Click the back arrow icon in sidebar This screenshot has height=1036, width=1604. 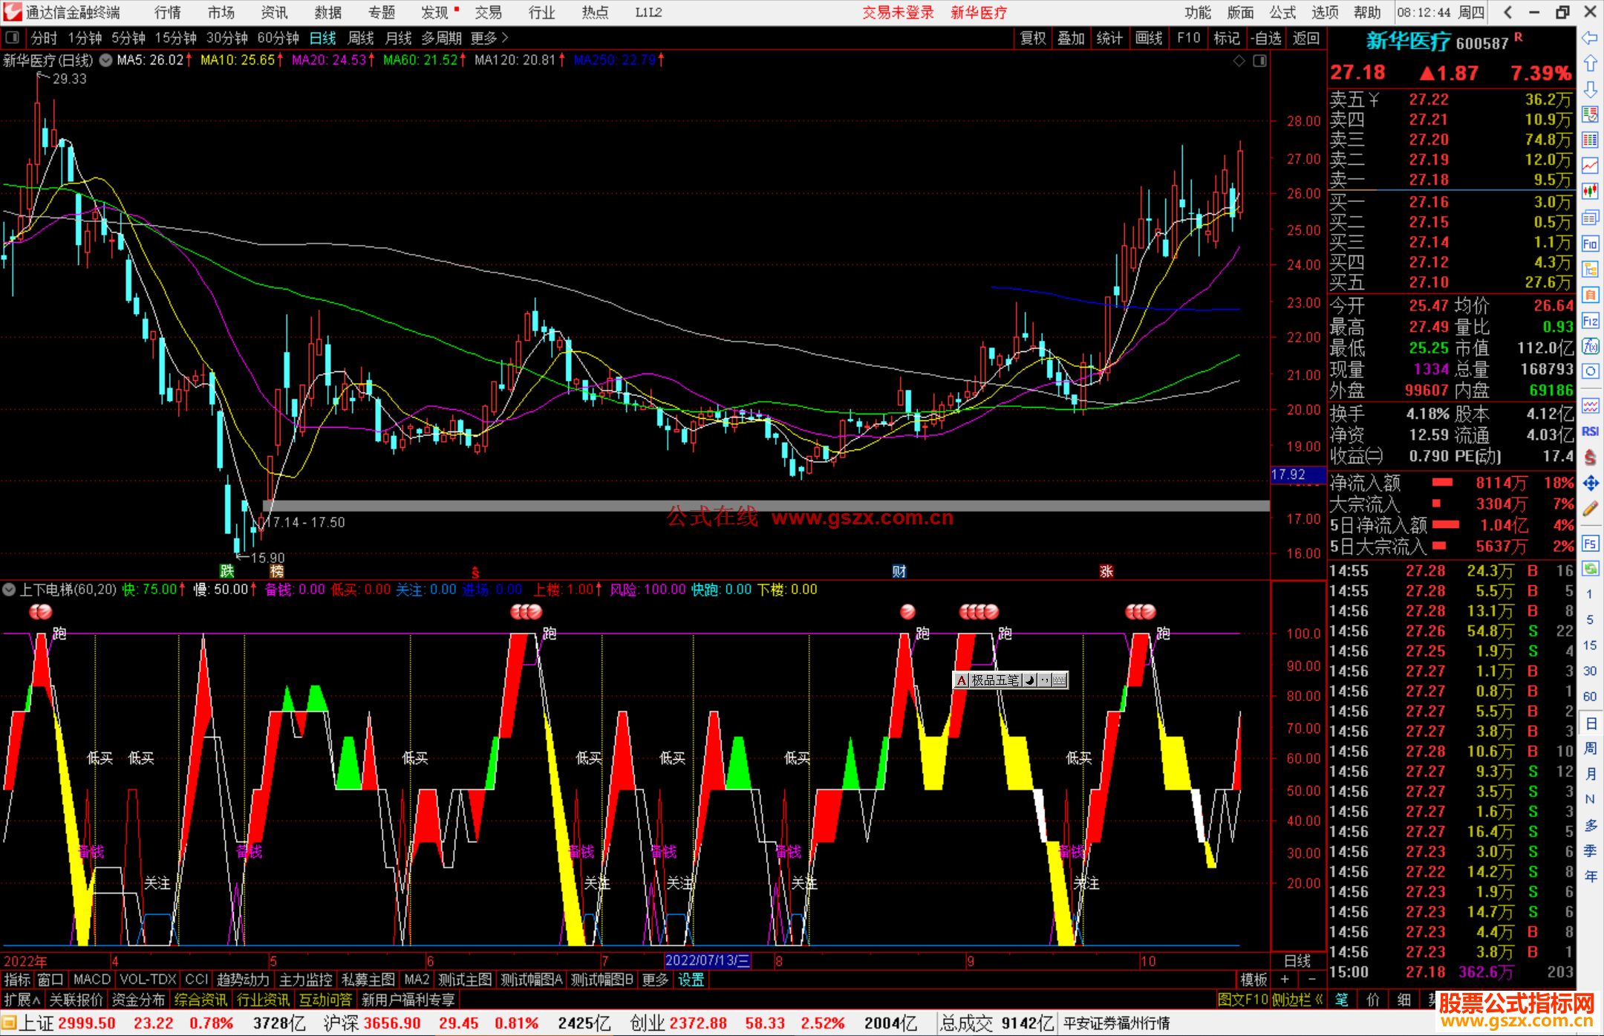coord(1590,38)
